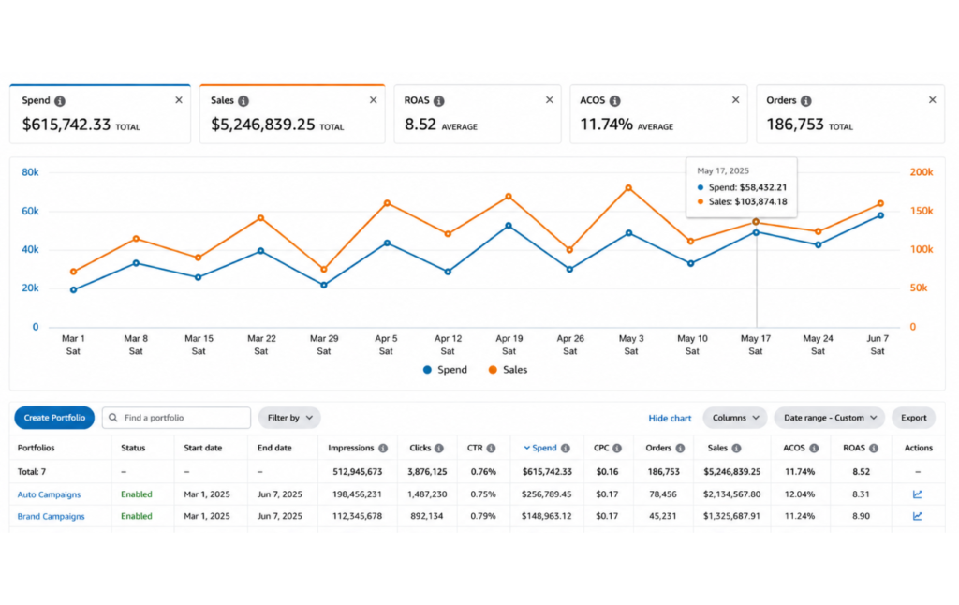Open chart action for Auto Campaigns row

[918, 494]
